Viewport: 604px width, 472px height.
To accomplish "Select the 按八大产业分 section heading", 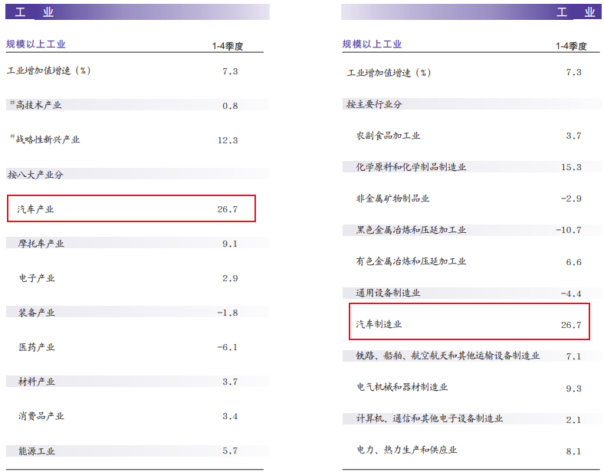I will pyautogui.click(x=35, y=175).
